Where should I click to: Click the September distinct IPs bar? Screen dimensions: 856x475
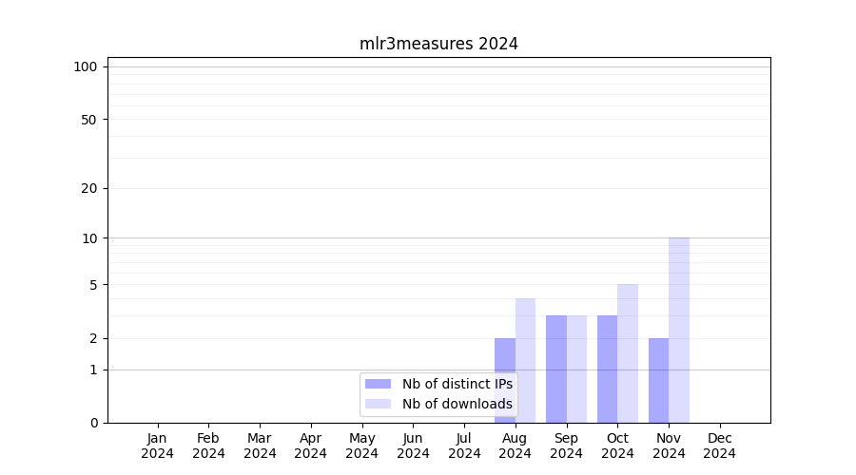(555, 369)
